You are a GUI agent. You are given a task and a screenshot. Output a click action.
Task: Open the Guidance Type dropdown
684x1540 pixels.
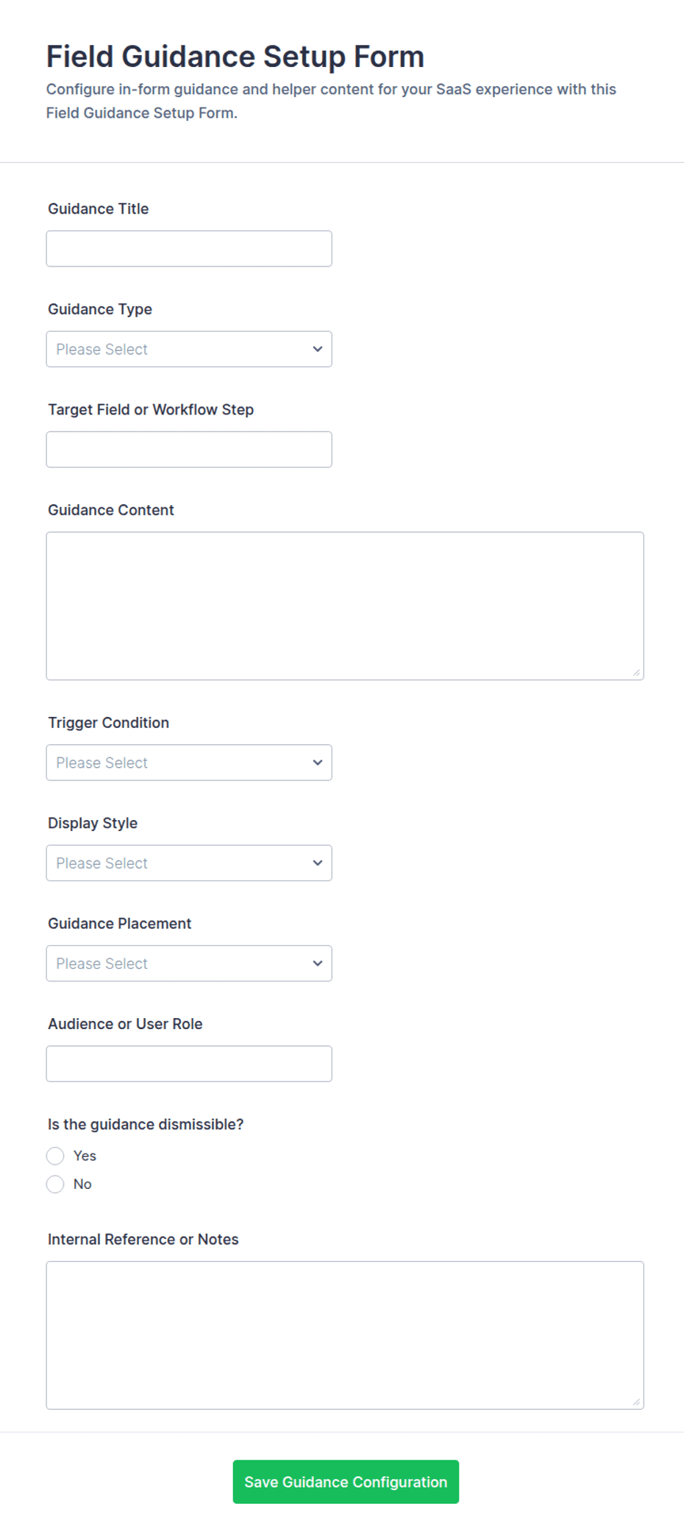tap(189, 349)
